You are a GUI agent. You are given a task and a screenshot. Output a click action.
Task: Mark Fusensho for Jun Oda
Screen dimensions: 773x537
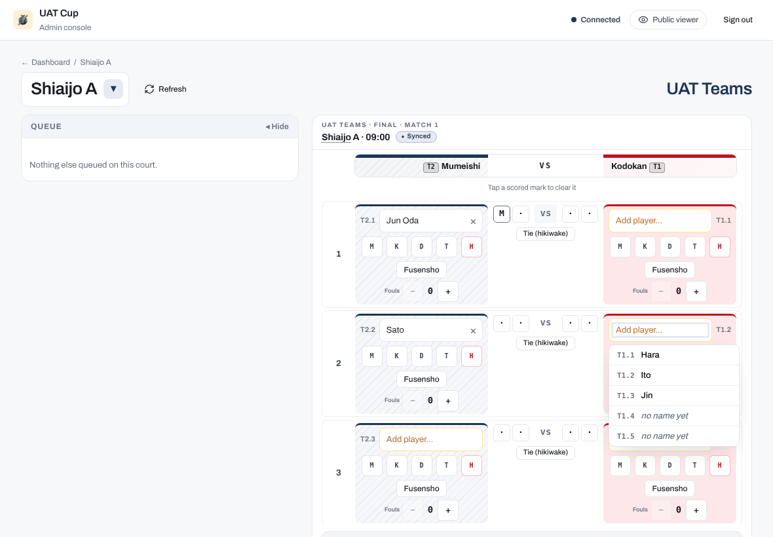(x=421, y=270)
